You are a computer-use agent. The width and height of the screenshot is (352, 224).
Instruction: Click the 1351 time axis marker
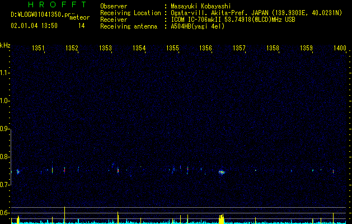point(38,48)
